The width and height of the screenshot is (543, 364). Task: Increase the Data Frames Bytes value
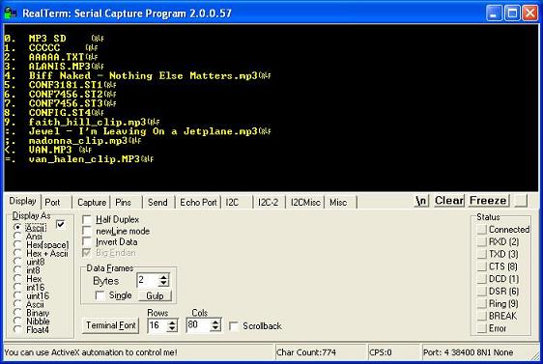tap(163, 277)
